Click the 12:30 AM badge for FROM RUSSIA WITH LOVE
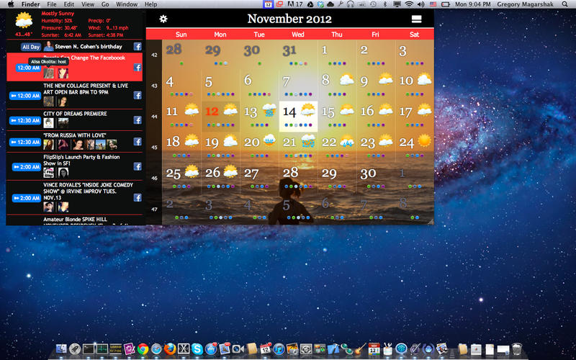The height and width of the screenshot is (360, 576). (27, 144)
